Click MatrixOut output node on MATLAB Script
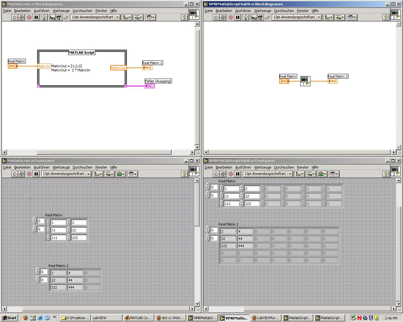 click(118, 68)
